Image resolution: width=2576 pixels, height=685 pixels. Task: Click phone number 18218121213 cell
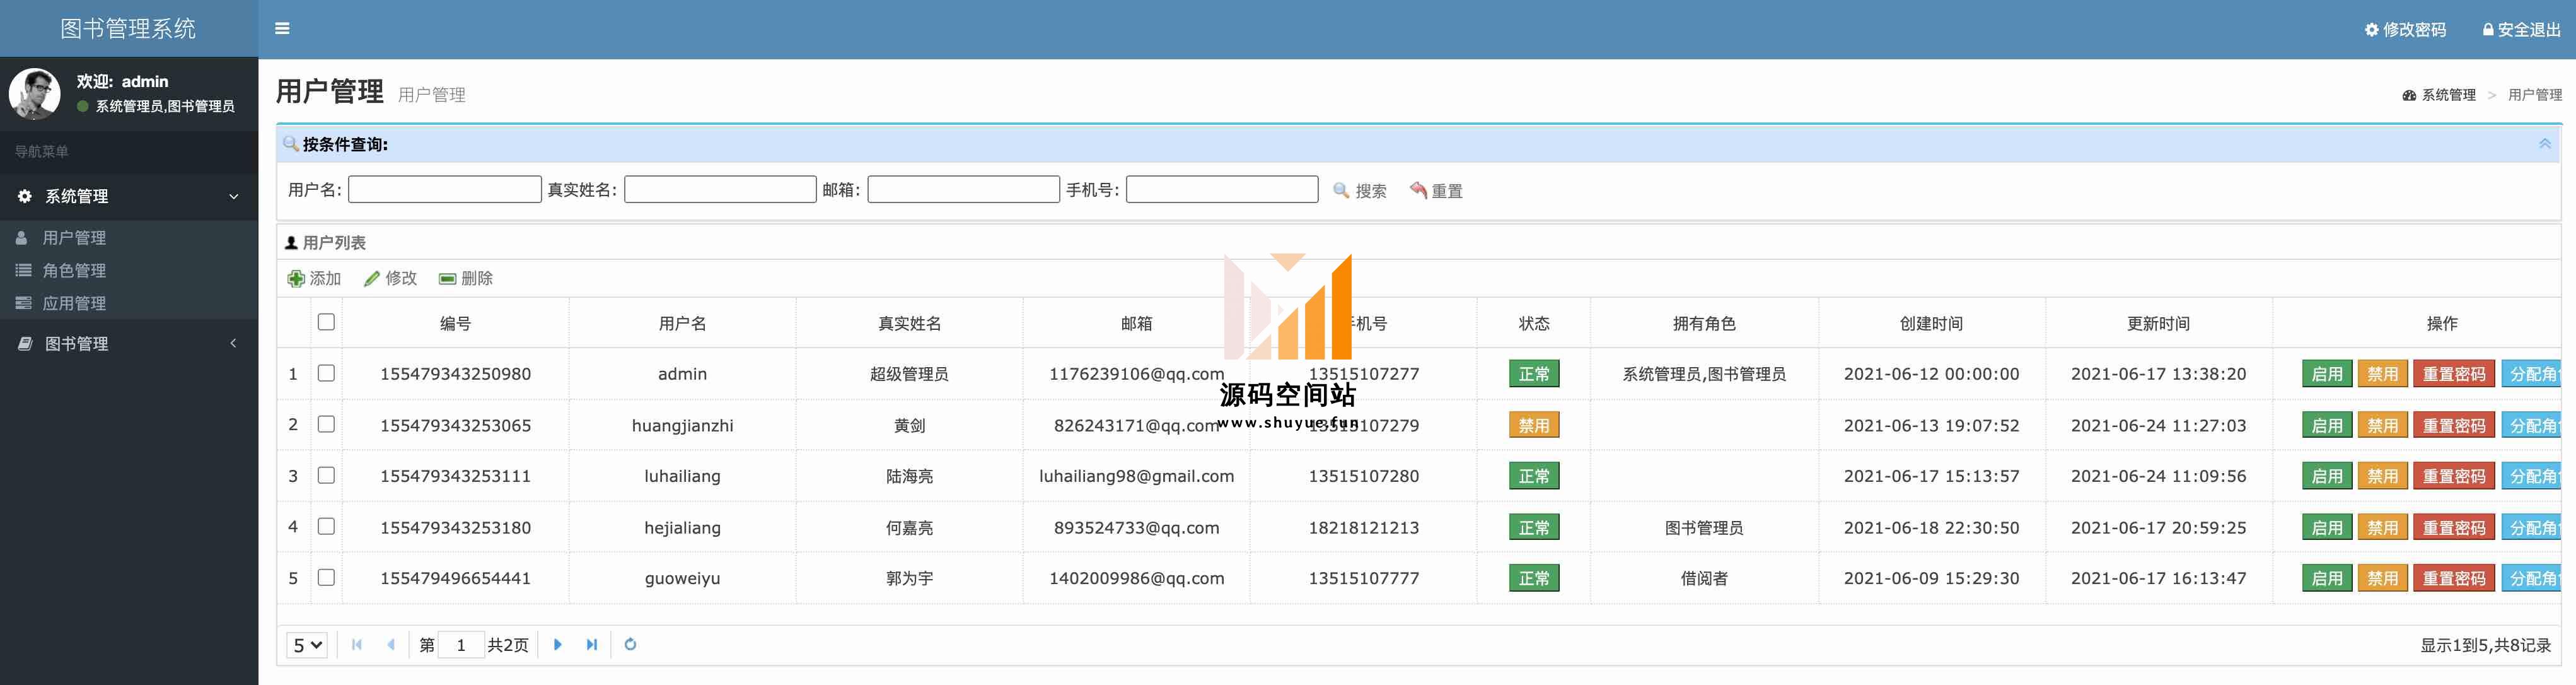1364,528
